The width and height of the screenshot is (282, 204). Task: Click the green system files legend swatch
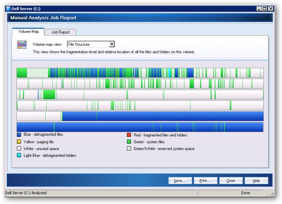[129, 142]
